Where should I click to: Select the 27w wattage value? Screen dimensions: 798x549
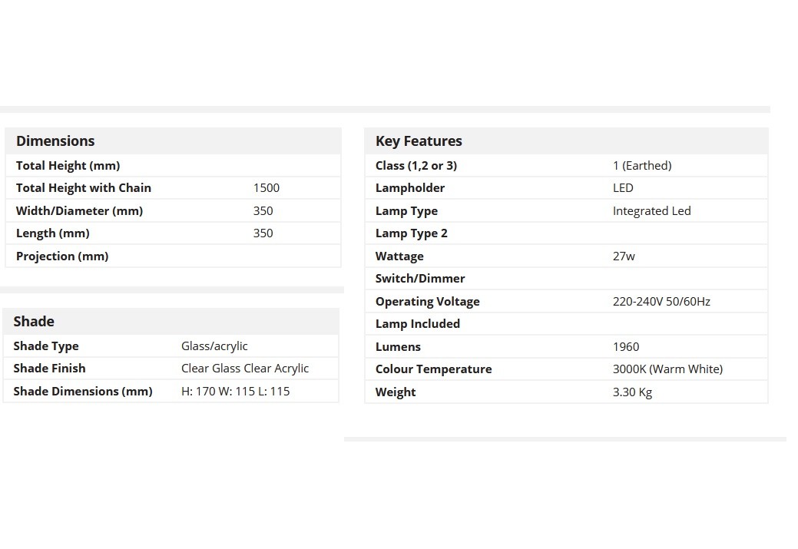coord(624,256)
